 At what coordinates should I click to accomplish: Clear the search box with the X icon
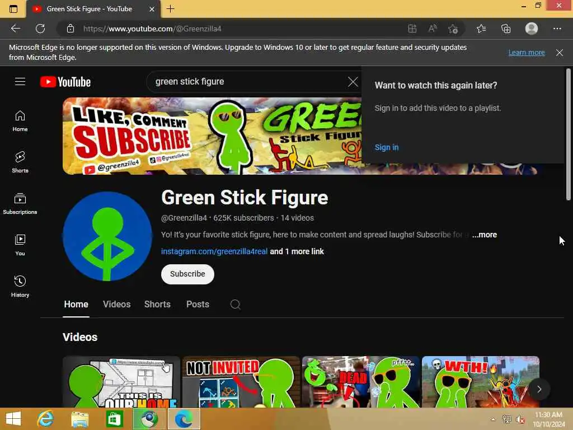353,82
